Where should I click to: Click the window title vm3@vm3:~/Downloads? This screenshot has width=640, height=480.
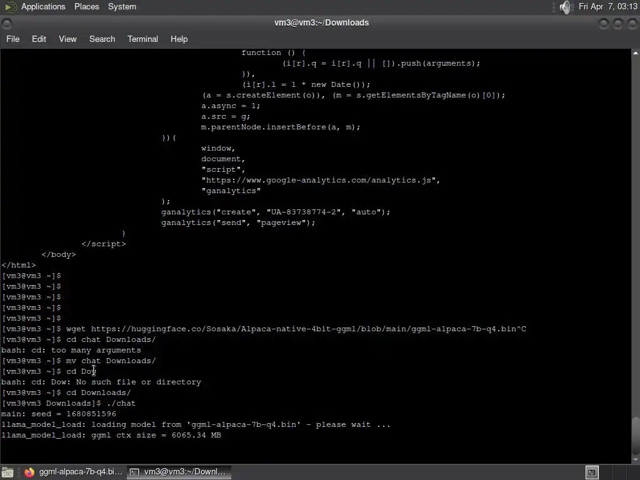pos(321,23)
